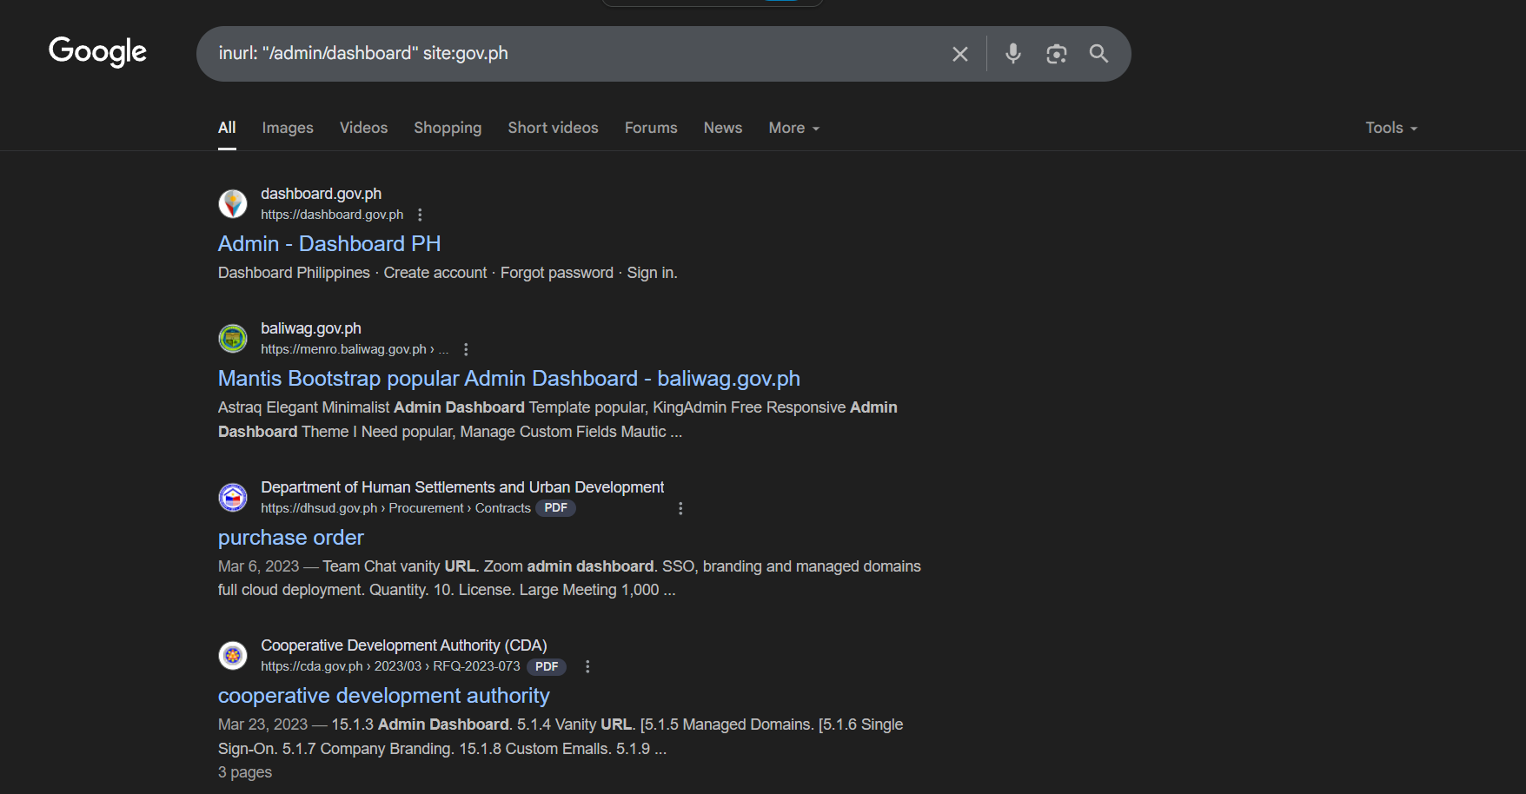The width and height of the screenshot is (1526, 794).
Task: Click Department of Human Settlements site name
Action: (462, 487)
